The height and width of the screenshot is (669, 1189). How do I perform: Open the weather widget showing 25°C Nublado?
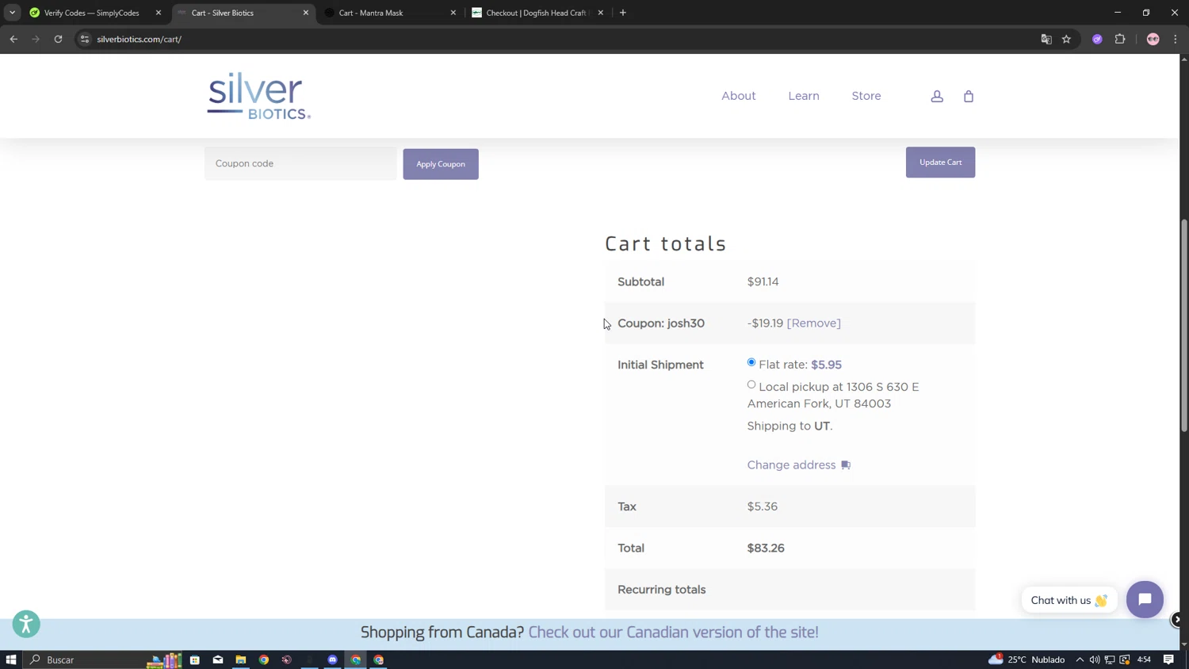pos(1027,659)
